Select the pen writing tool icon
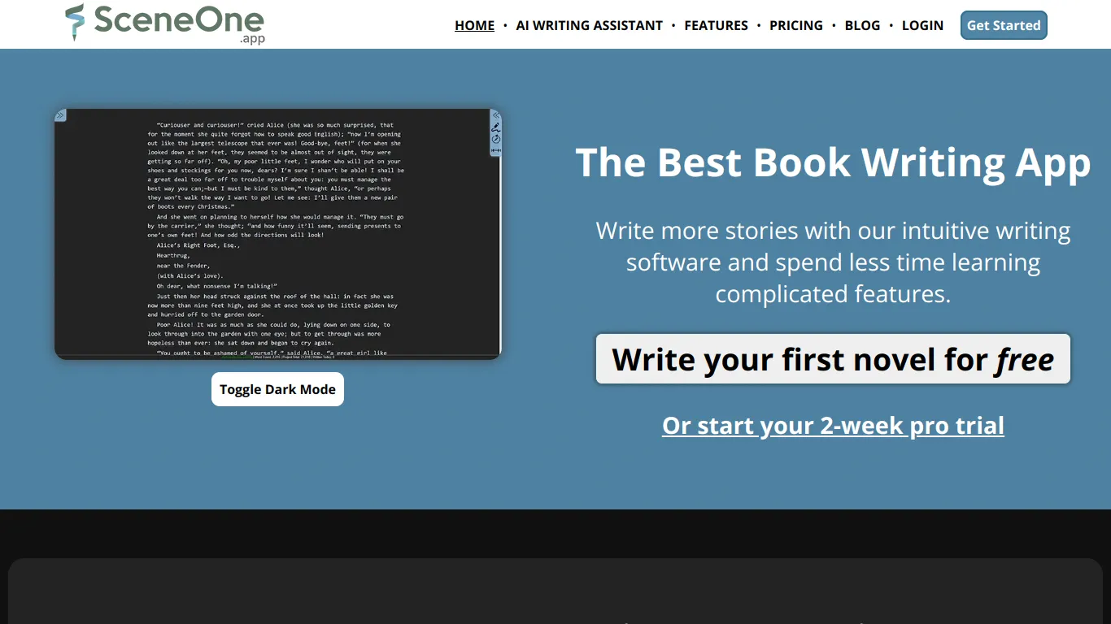 pyautogui.click(x=496, y=128)
